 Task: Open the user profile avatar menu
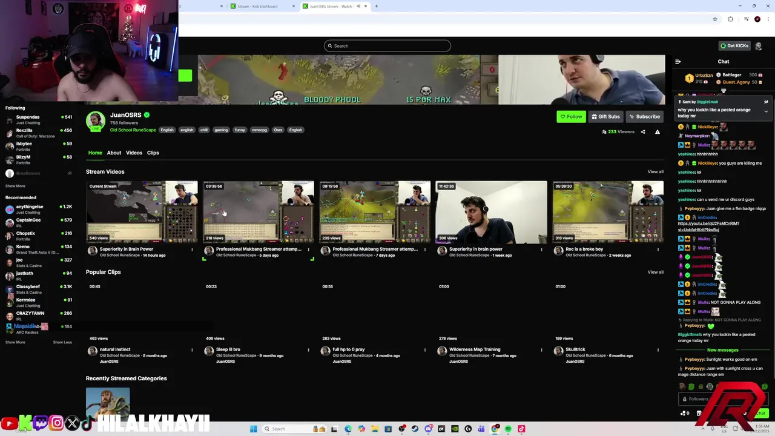click(x=758, y=45)
